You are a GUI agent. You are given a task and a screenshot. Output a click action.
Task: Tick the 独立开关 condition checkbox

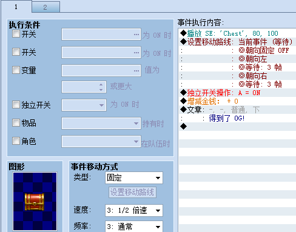click(x=16, y=105)
